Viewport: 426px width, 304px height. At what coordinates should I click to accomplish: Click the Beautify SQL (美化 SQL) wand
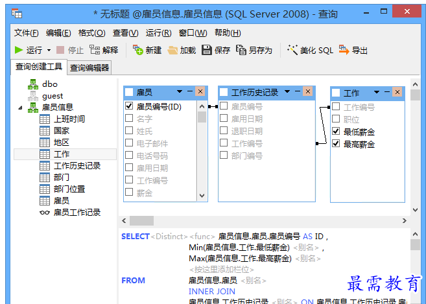(x=310, y=51)
